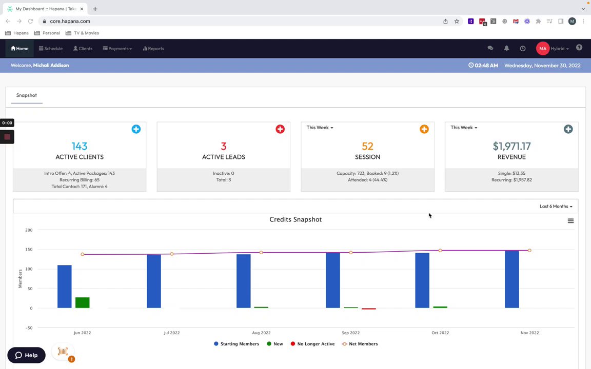Open the chat messages icon in navbar
This screenshot has height=369, width=591.
490,48
